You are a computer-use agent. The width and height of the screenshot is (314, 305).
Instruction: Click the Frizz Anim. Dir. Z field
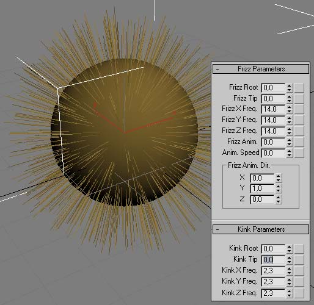point(262,199)
